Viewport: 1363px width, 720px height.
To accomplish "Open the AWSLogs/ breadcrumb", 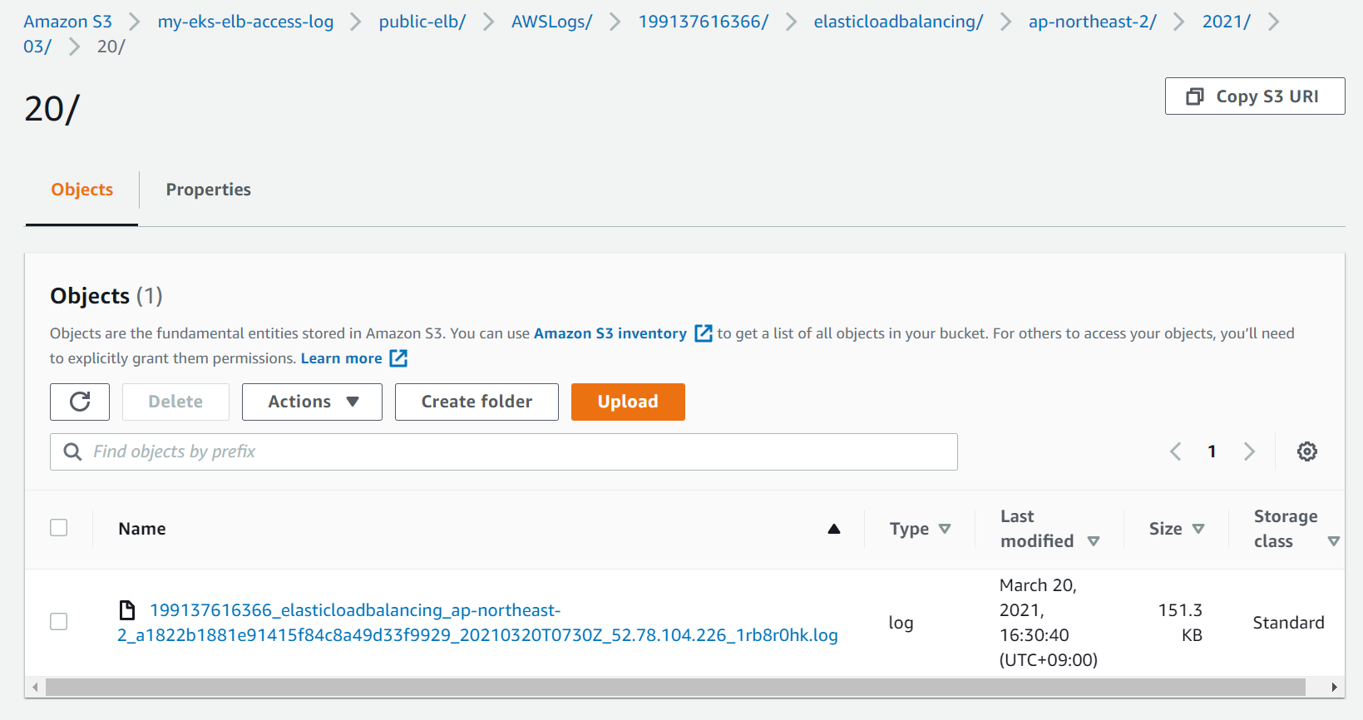I will tap(551, 22).
